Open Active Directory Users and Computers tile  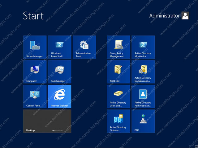point(118,97)
